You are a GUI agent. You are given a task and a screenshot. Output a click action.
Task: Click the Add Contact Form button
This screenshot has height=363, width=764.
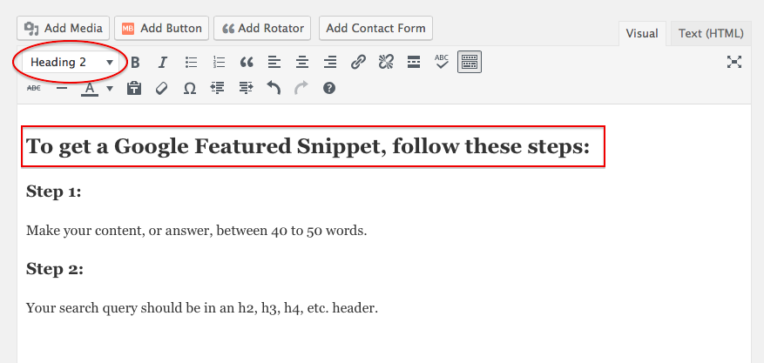pyautogui.click(x=375, y=28)
